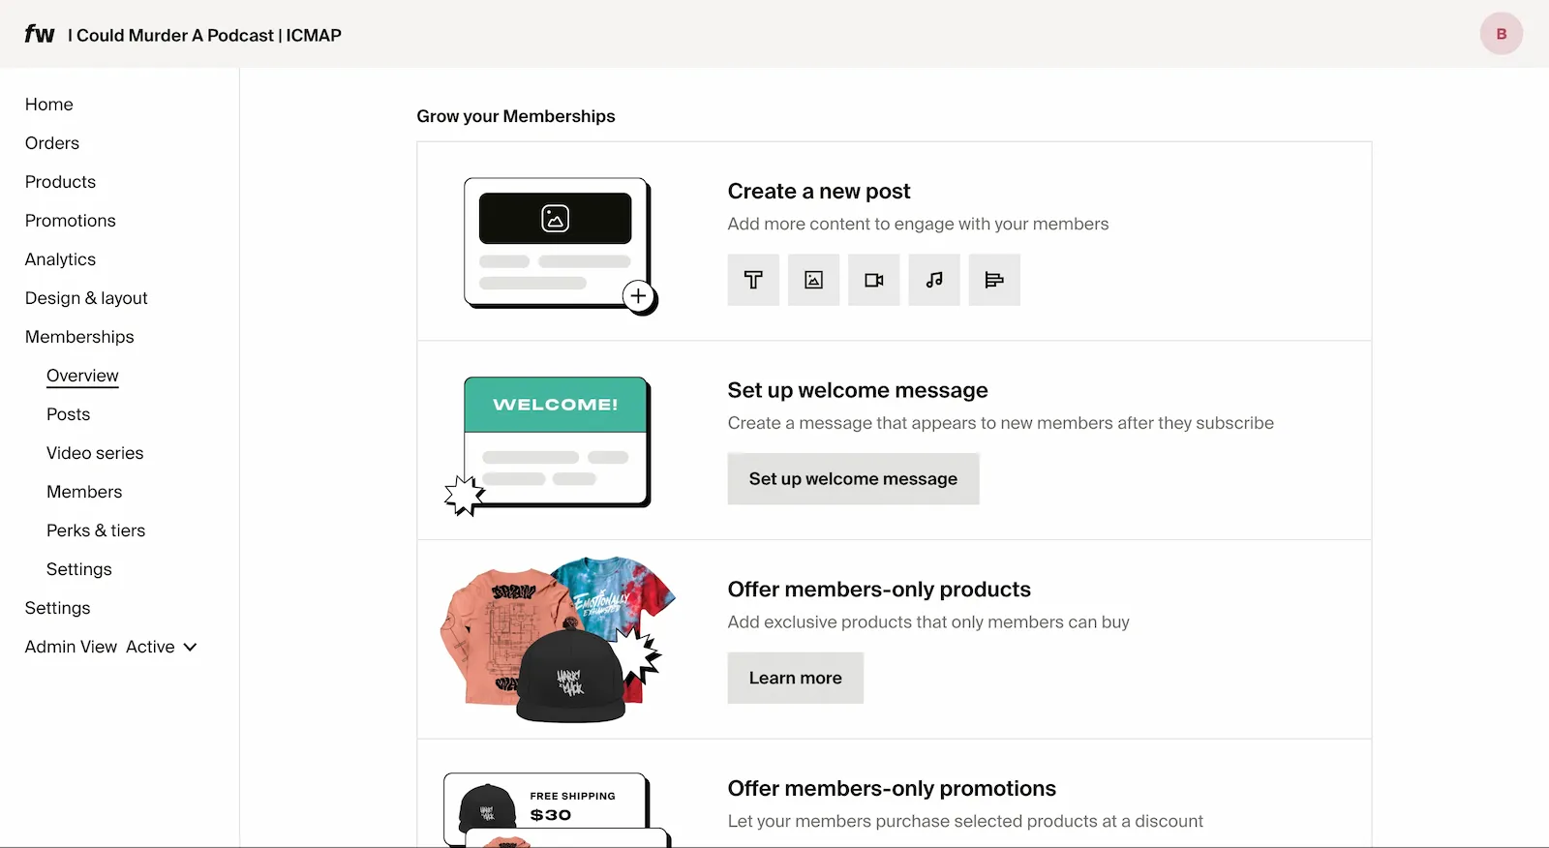Open Perks & tiers section
This screenshot has height=848, width=1549.
coord(96,530)
